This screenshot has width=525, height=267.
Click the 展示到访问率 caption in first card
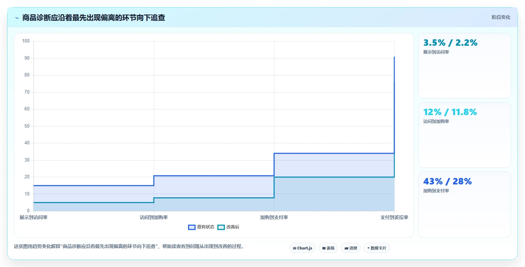click(436, 52)
